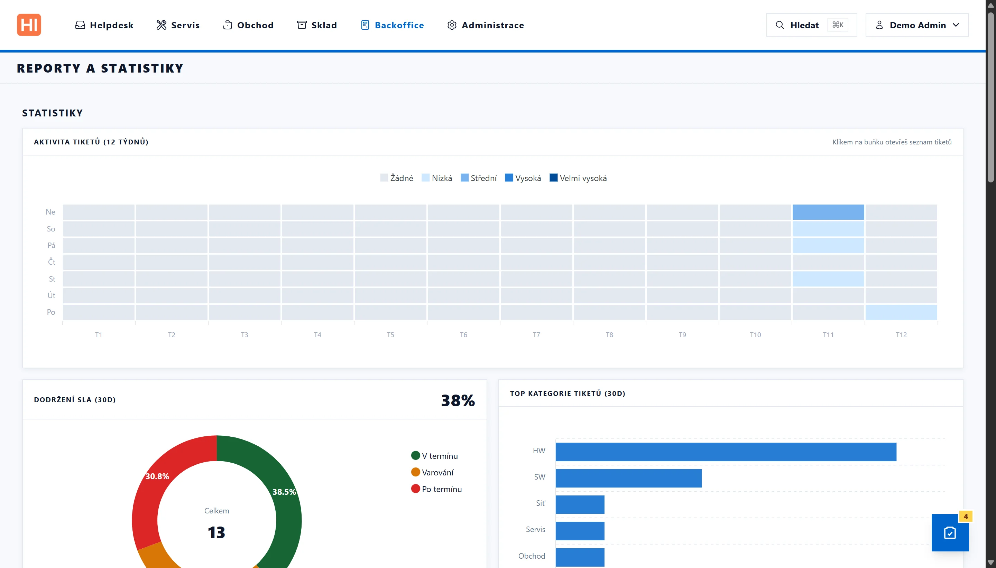Viewport: 996px width, 568px height.
Task: Click the Servis tools icon
Action: click(x=161, y=25)
